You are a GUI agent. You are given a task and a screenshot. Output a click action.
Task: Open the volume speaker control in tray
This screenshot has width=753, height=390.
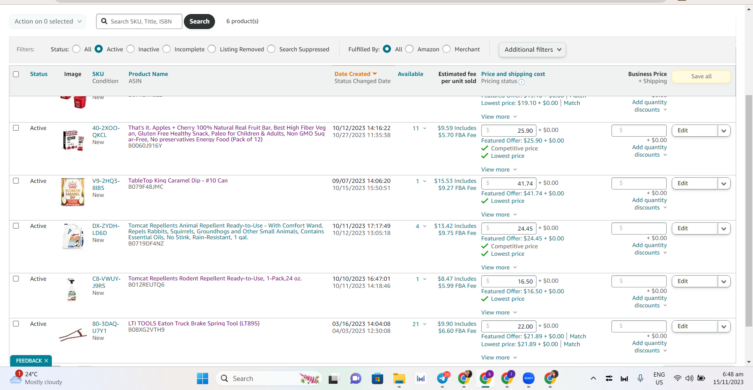(x=689, y=378)
